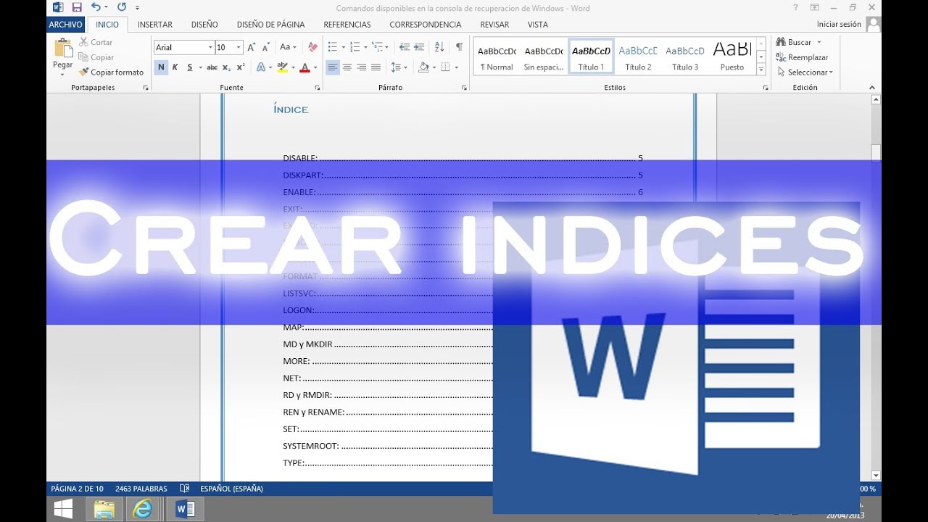Click the Redo icon in quick access toolbar
The image size is (928, 522).
coord(121,7)
